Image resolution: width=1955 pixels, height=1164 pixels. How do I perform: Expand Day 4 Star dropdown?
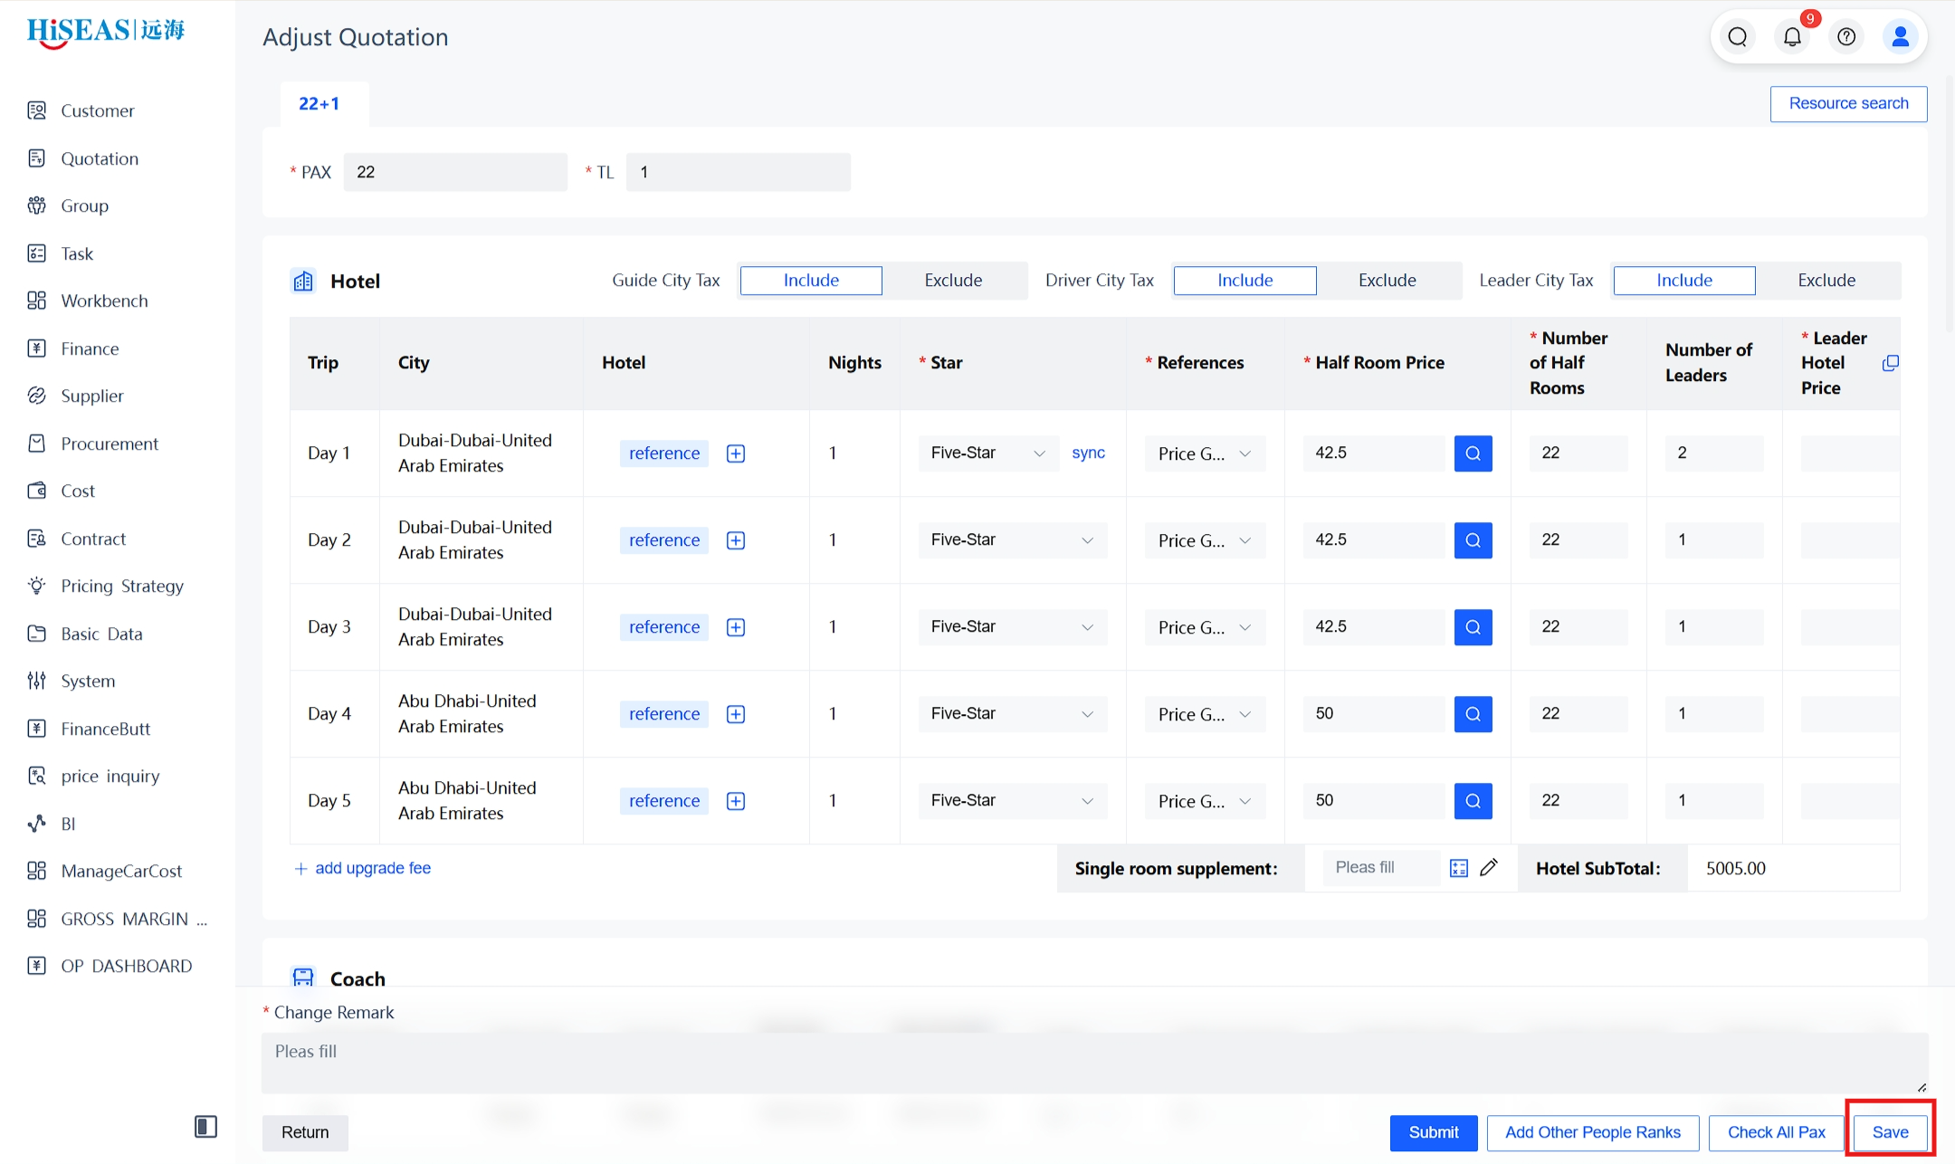coord(1013,714)
